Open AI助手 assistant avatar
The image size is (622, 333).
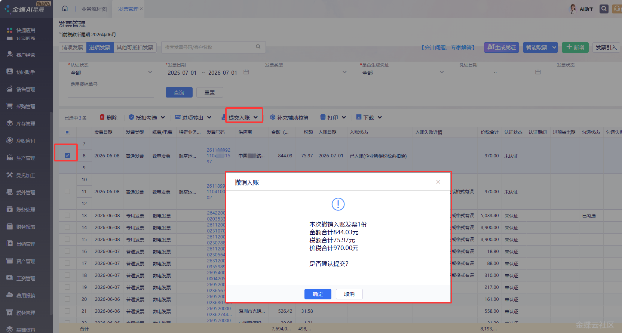pyautogui.click(x=573, y=9)
